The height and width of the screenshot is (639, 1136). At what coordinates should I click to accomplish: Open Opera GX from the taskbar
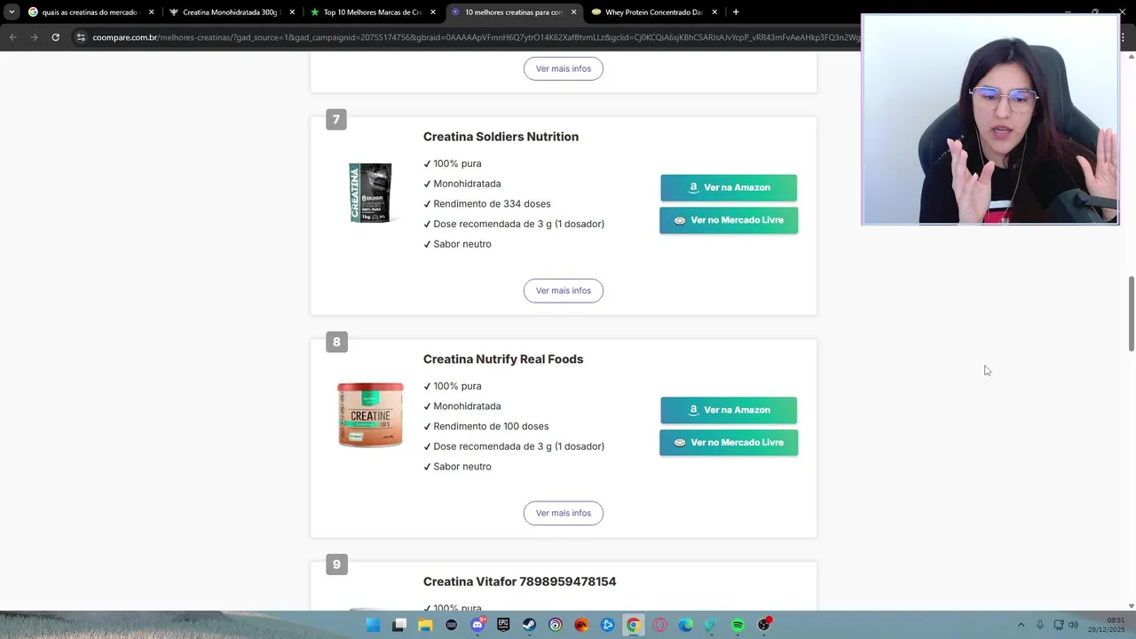click(x=659, y=625)
